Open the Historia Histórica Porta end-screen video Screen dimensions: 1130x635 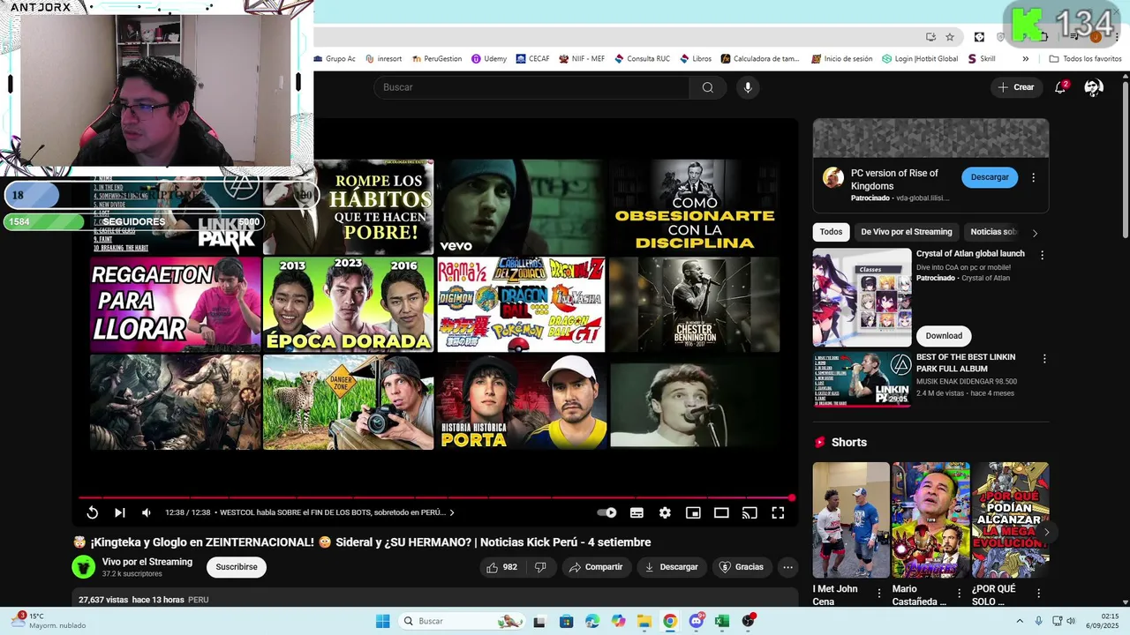523,402
